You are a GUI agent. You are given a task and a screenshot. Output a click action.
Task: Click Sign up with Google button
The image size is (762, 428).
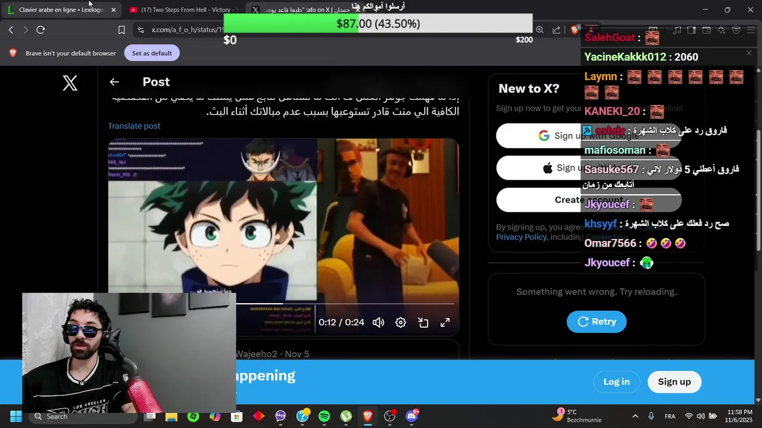tap(589, 136)
